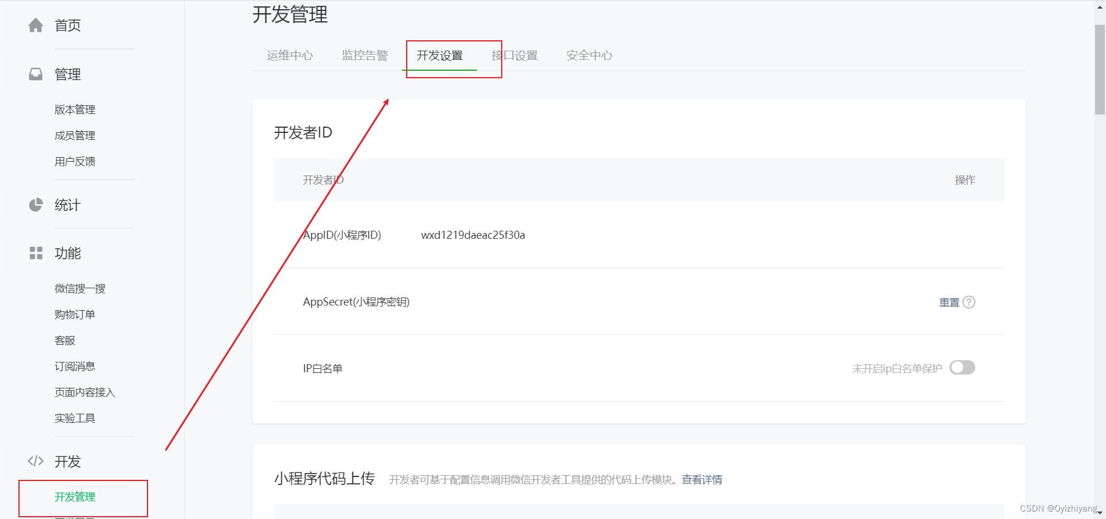1106x519 pixels.
Task: Toggle the IP白名单 protection switch
Action: pyautogui.click(x=962, y=368)
